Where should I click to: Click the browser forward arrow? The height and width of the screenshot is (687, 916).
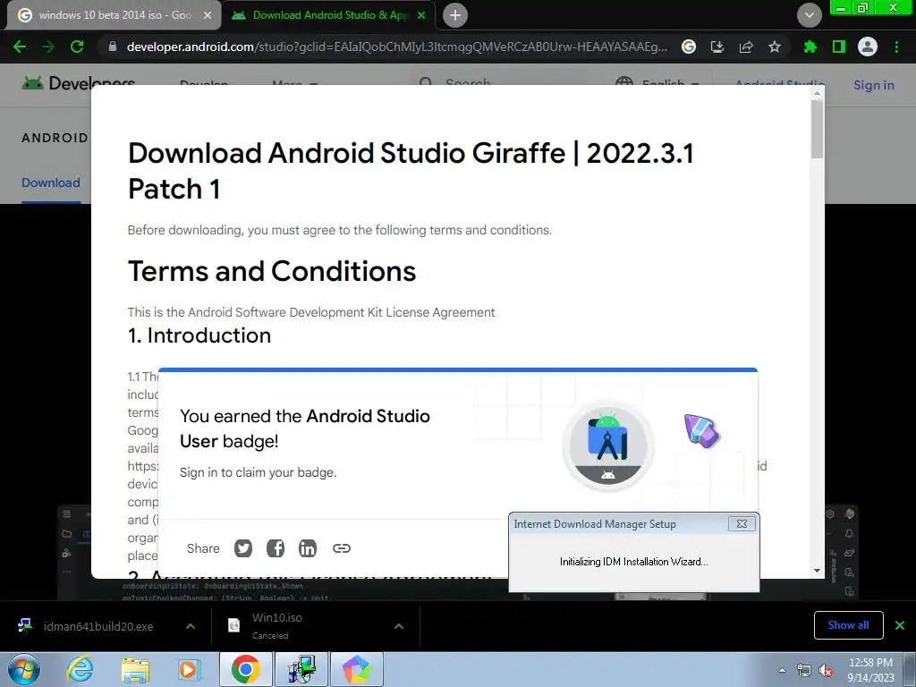[48, 47]
